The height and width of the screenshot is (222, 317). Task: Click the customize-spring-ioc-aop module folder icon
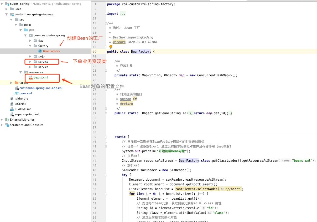tap(12, 14)
